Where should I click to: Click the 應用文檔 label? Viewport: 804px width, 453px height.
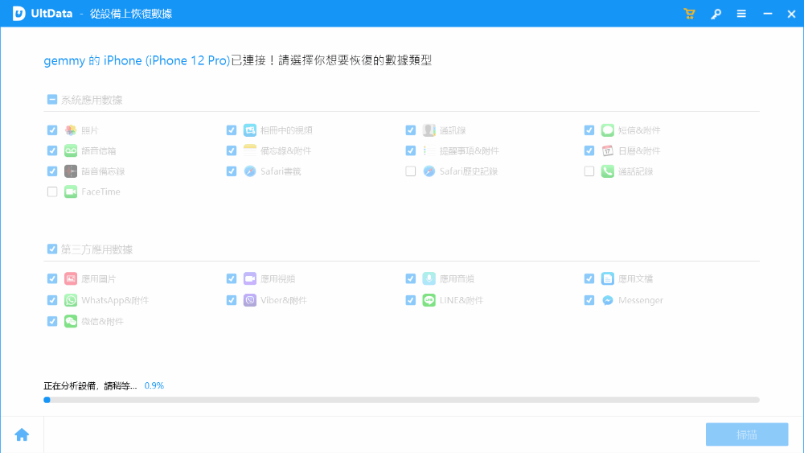coord(635,278)
